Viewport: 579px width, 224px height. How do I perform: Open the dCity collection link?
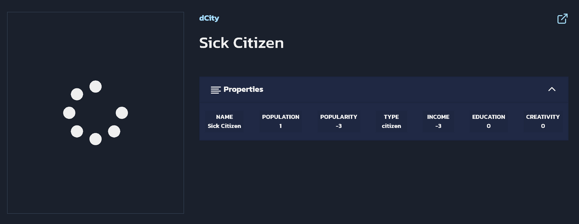(209, 18)
